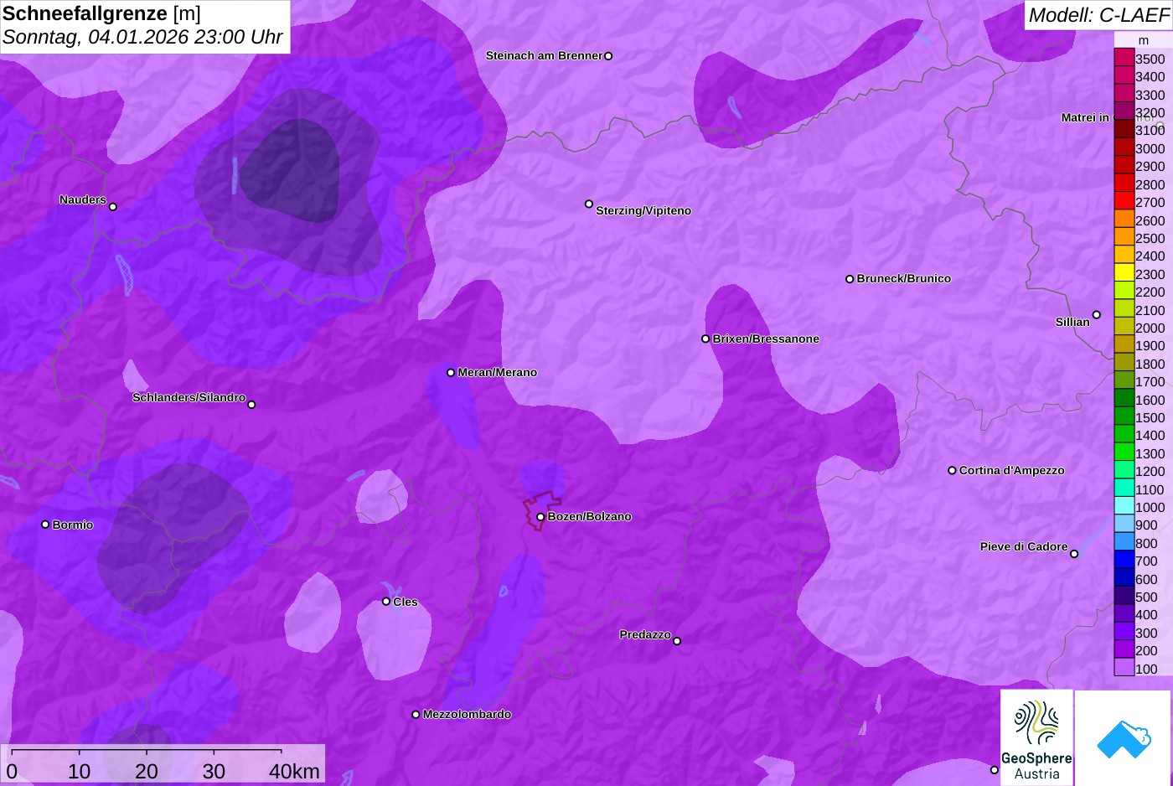Screen dimensions: 1173x786
Task: Click the Brixen/Bressanone marker dot
Action: [x=705, y=339]
